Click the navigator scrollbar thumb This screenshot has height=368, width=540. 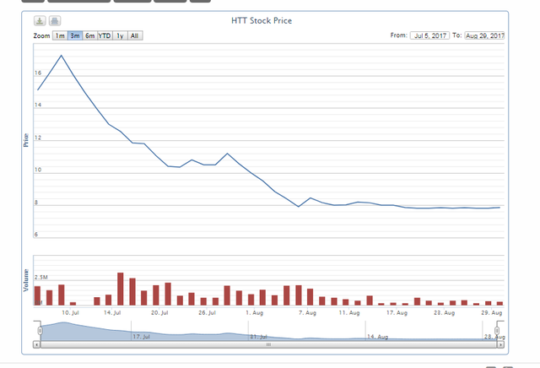tap(268, 344)
